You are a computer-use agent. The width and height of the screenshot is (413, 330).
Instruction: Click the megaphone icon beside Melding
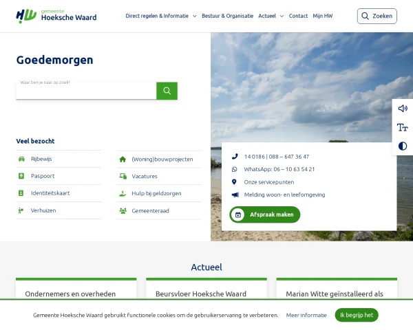[235, 195]
